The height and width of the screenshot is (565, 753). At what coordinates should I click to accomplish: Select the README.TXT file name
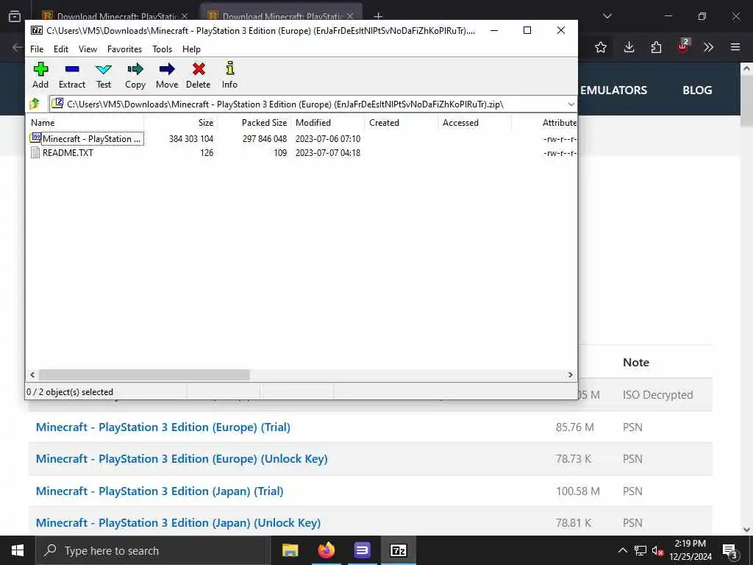68,153
